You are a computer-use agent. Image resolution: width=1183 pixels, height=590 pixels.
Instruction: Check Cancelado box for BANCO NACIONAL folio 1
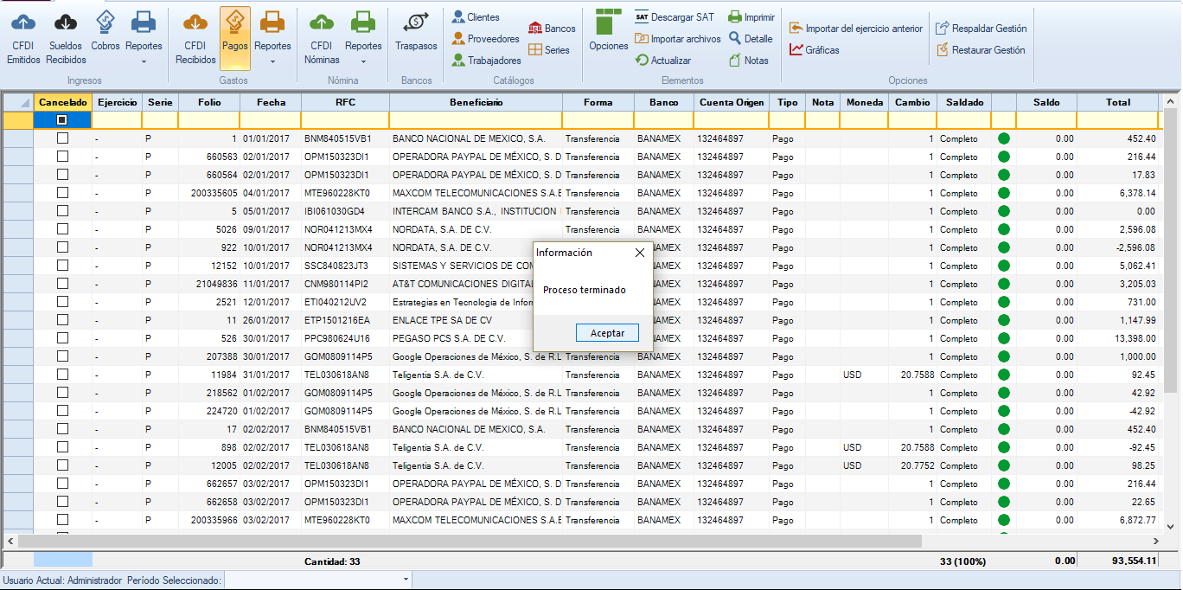(62, 138)
